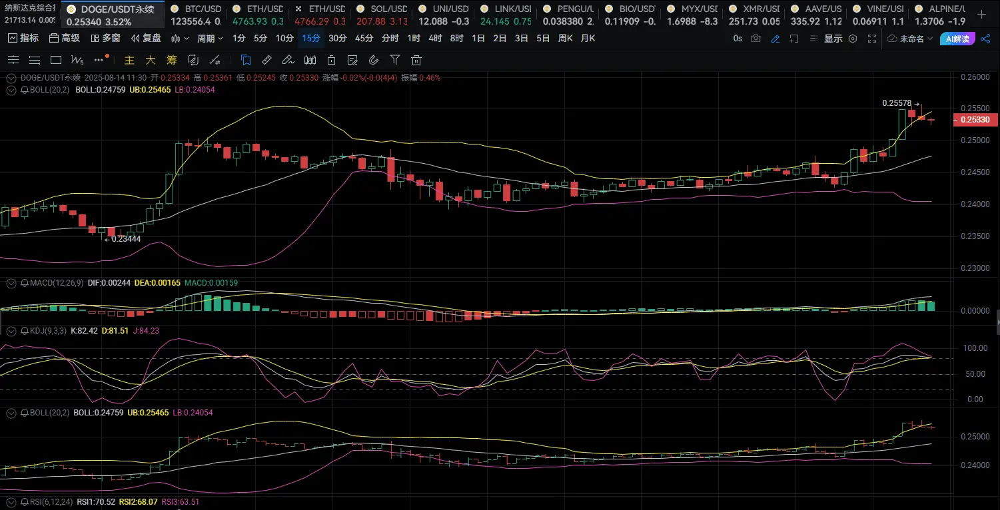Click the note edit icon

tap(352, 60)
